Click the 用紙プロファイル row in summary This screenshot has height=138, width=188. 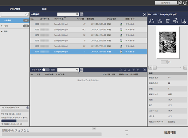pyautogui.click(x=168, y=122)
